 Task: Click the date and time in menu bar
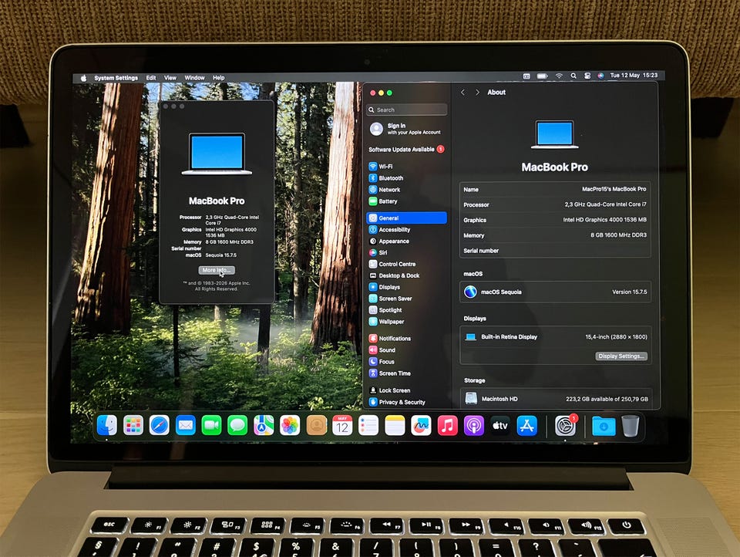pos(634,75)
